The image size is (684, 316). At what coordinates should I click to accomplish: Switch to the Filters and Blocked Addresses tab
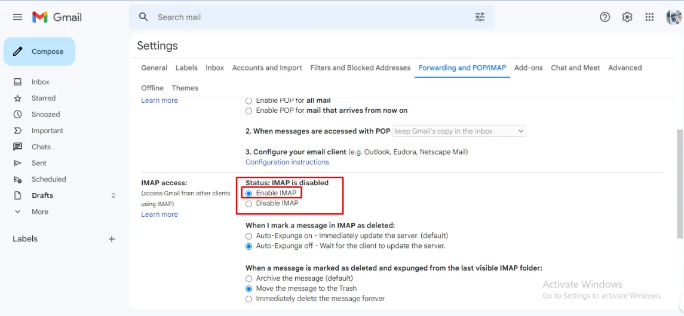[360, 68]
